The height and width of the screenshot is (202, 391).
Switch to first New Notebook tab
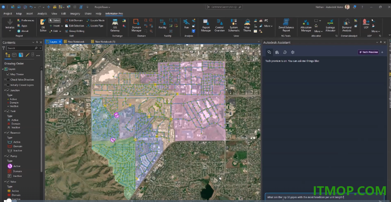(74, 42)
